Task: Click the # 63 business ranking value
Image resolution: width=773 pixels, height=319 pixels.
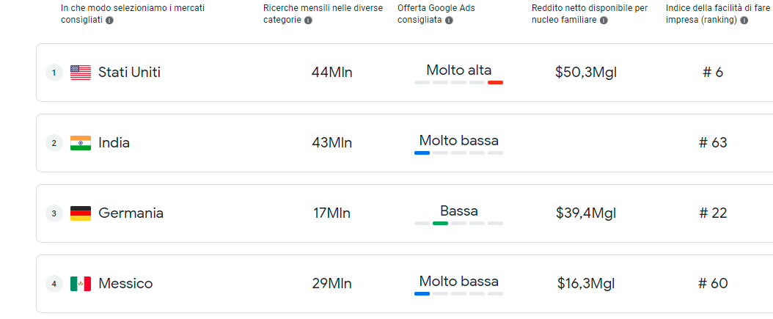Action: point(713,143)
